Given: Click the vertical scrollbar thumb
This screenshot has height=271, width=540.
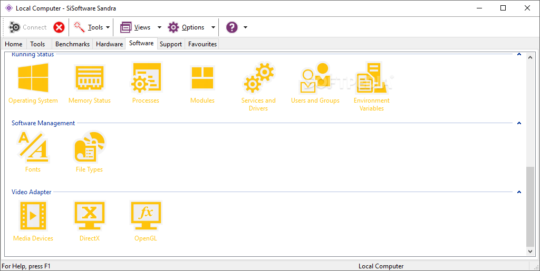Looking at the screenshot, I should coord(531,207).
